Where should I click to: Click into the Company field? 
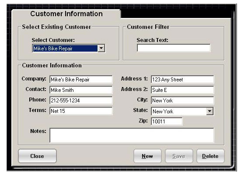(x=81, y=79)
